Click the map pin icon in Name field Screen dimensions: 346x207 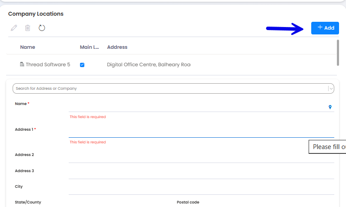pyautogui.click(x=330, y=107)
